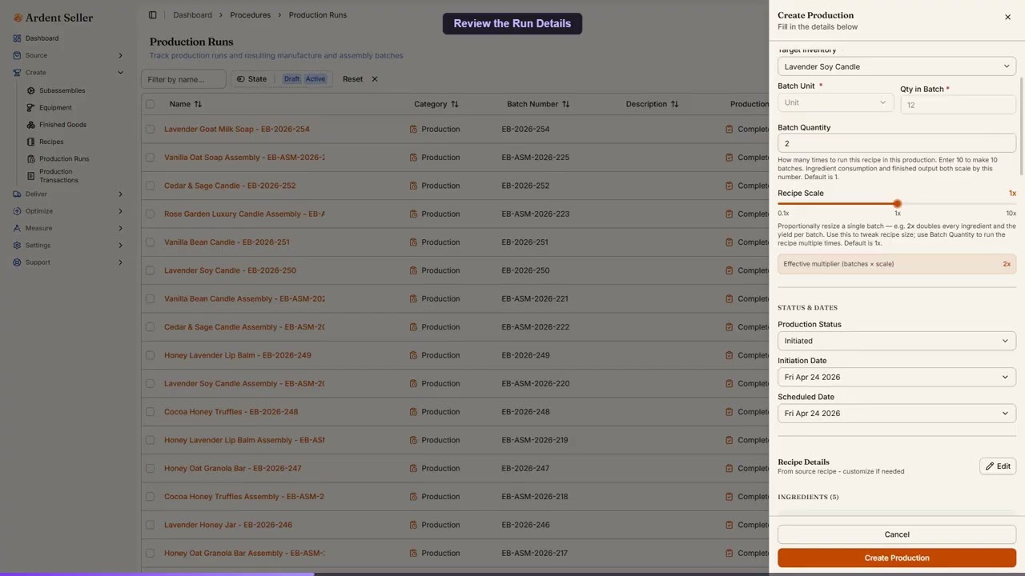Expand the Deliver sidebar section

coord(120,194)
